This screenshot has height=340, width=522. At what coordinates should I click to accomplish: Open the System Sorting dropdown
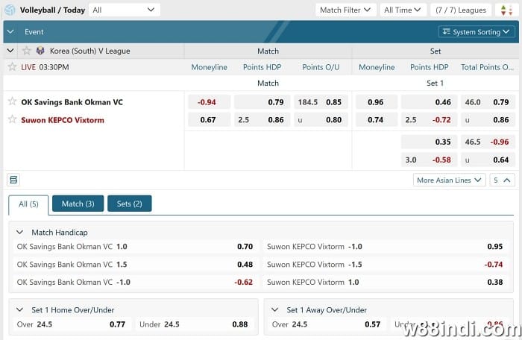pos(477,31)
